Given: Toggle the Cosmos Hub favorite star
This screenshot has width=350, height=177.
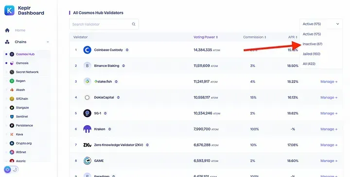Looking at the screenshot, I should point(6,54).
